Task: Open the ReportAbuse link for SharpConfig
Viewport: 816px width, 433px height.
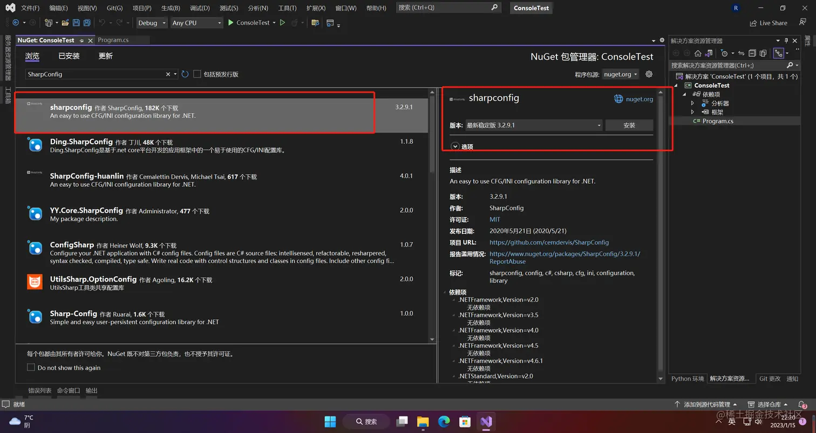Action: pyautogui.click(x=565, y=257)
